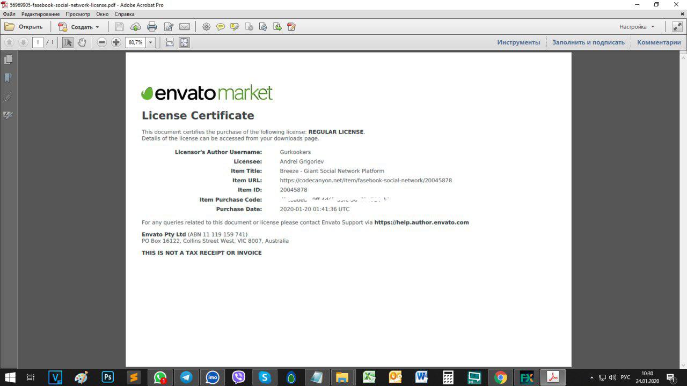The width and height of the screenshot is (687, 386).
Task: Show attachments paperclip panel
Action: [x=8, y=96]
